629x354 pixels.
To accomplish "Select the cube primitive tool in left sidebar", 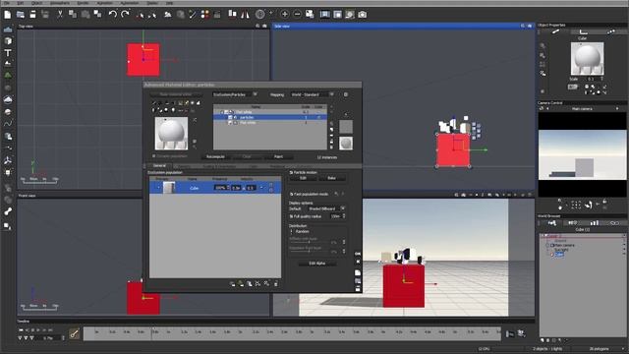I will tap(8, 41).
